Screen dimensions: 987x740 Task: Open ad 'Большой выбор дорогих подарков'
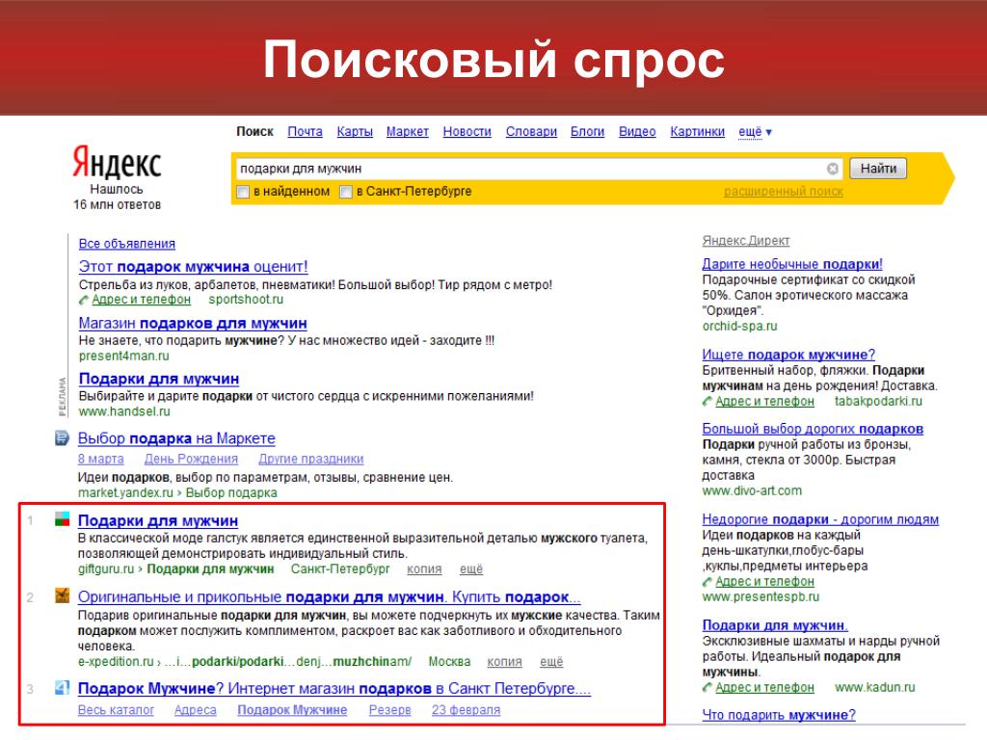point(813,429)
